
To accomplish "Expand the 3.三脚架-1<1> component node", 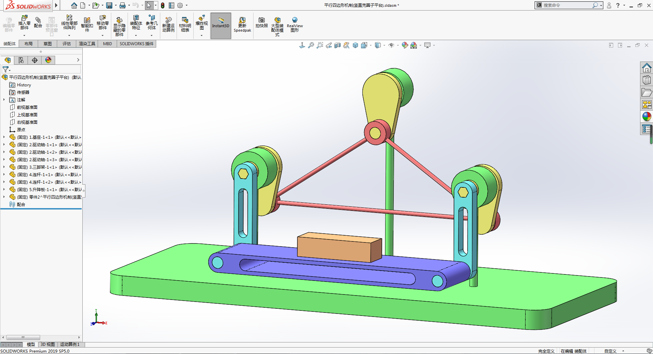I will pos(4,167).
